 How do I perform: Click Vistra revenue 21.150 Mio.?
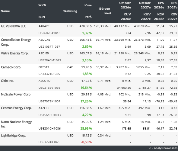click(122, 53)
